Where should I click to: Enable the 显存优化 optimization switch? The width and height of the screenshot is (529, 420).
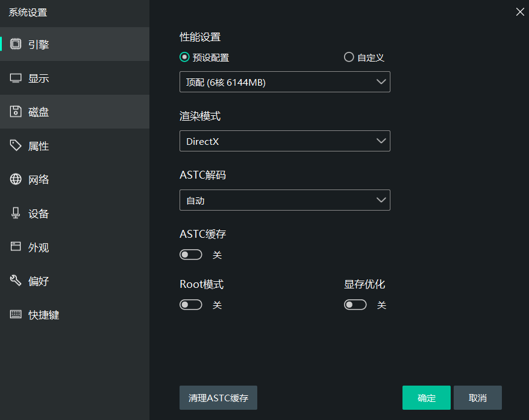[355, 304]
